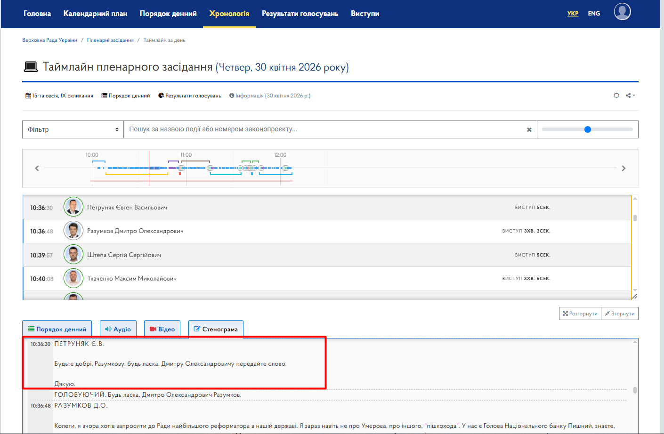This screenshot has width=664, height=434.
Task: Click the Розгорнути expand button
Action: point(580,313)
